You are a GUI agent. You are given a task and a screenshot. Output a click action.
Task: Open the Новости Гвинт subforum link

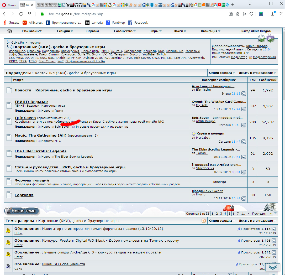(52, 111)
